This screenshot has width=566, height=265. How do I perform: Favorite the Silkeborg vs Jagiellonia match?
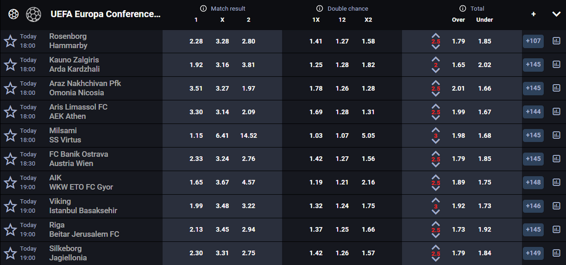(x=10, y=253)
